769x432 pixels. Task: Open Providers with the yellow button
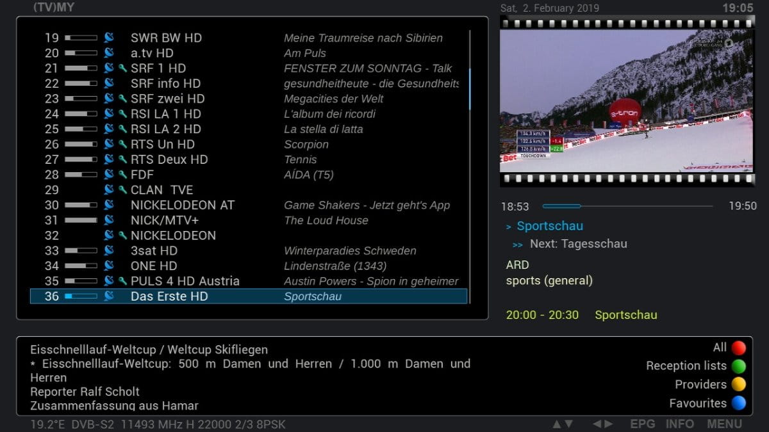tap(739, 385)
